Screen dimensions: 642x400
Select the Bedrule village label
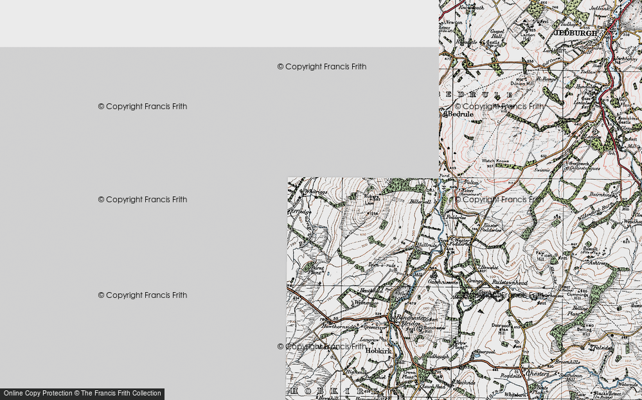tap(460, 114)
